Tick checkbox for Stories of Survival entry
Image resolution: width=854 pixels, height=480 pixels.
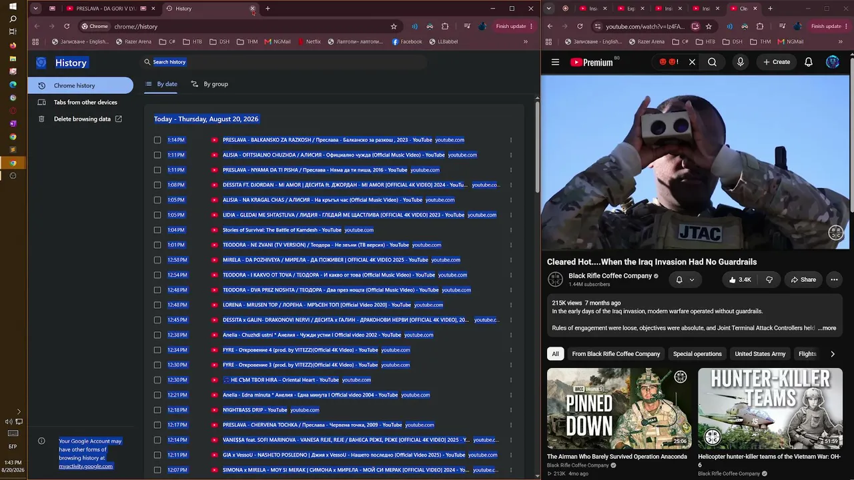157,230
